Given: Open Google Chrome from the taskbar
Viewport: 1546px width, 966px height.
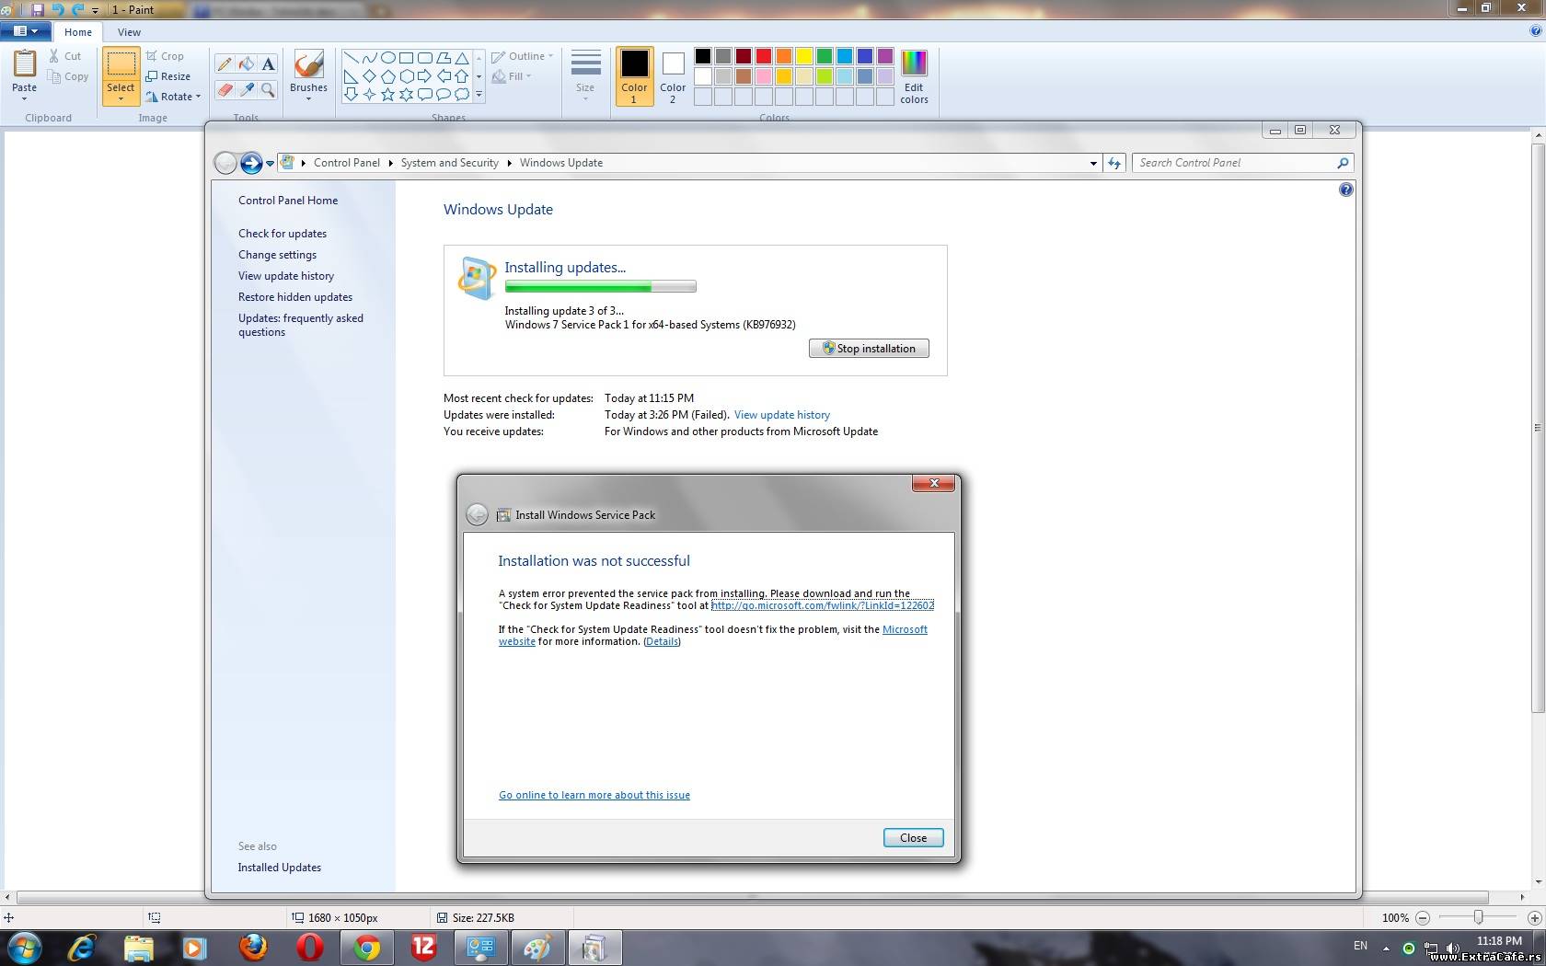Looking at the screenshot, I should pyautogui.click(x=366, y=948).
